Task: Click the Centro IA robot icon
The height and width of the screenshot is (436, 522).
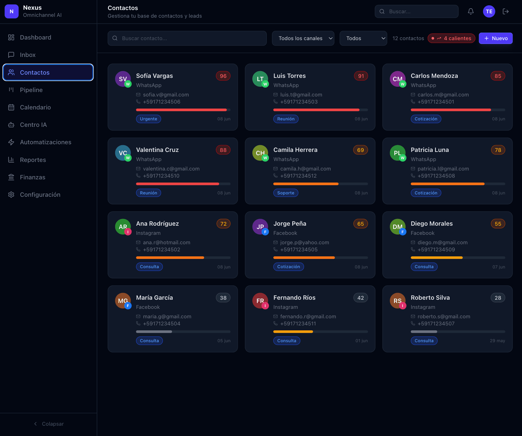Action: click(x=11, y=125)
